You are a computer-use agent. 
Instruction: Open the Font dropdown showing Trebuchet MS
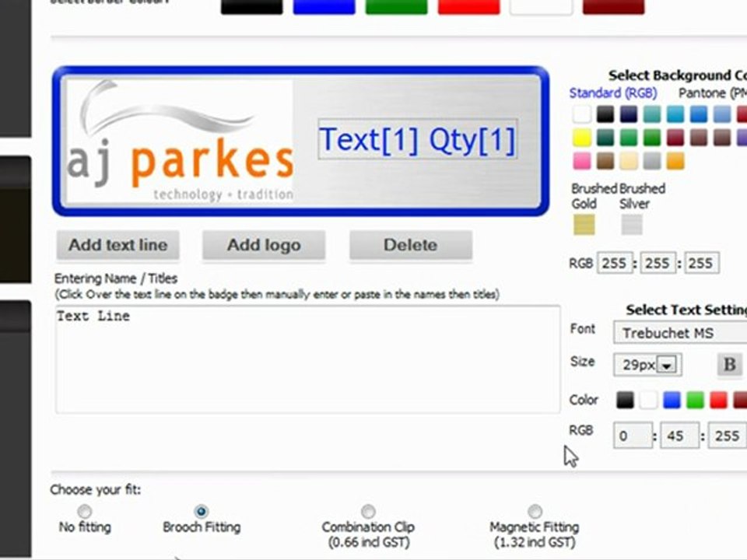[680, 333]
